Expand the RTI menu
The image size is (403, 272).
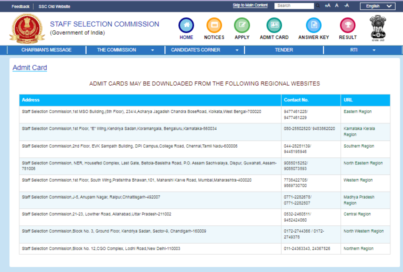[x=363, y=50]
